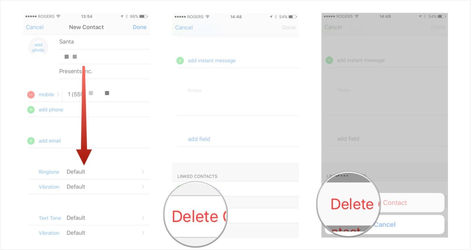Tap add field link in middle screen
The width and height of the screenshot is (471, 250).
[199, 139]
